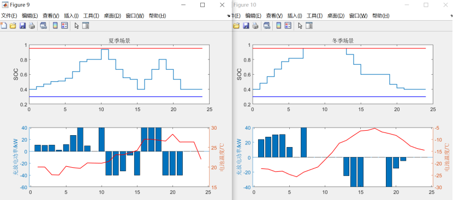Open 帮助(H) menu in Figure 10
453x200 pixels.
(x=380, y=16)
